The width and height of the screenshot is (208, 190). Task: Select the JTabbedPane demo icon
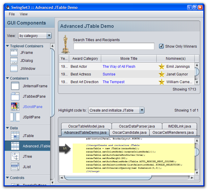coord(15,96)
